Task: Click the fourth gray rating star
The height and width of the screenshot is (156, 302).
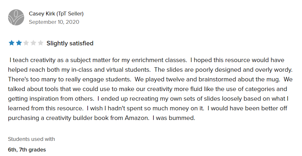Action: point(33,43)
